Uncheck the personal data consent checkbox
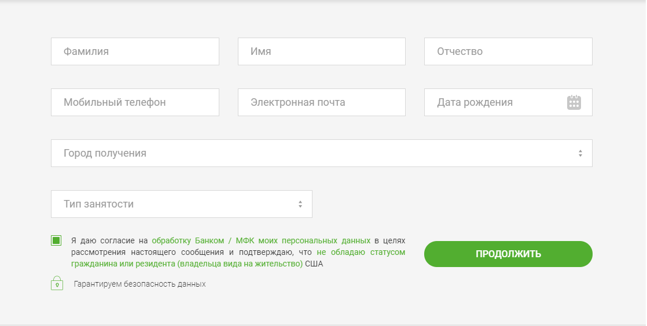 [56, 240]
